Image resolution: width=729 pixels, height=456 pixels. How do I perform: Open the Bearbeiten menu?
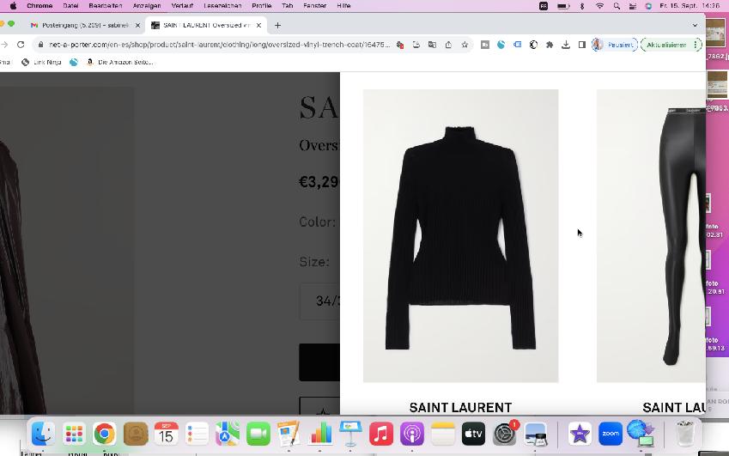[106, 5]
